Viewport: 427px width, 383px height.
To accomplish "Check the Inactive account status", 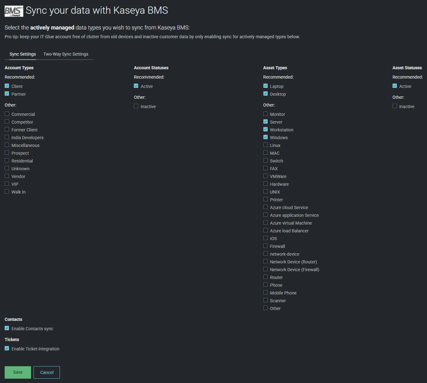I will click(136, 106).
